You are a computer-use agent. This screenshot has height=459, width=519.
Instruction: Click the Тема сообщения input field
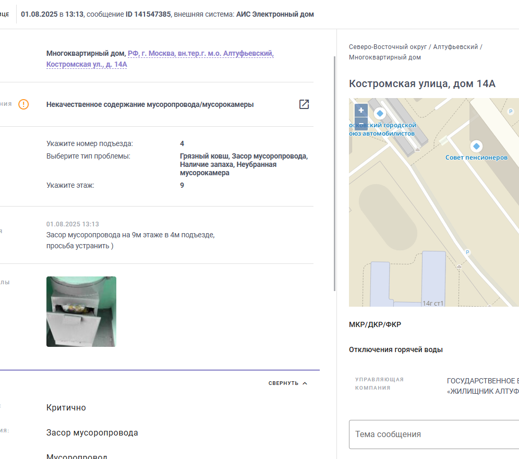[434, 434]
